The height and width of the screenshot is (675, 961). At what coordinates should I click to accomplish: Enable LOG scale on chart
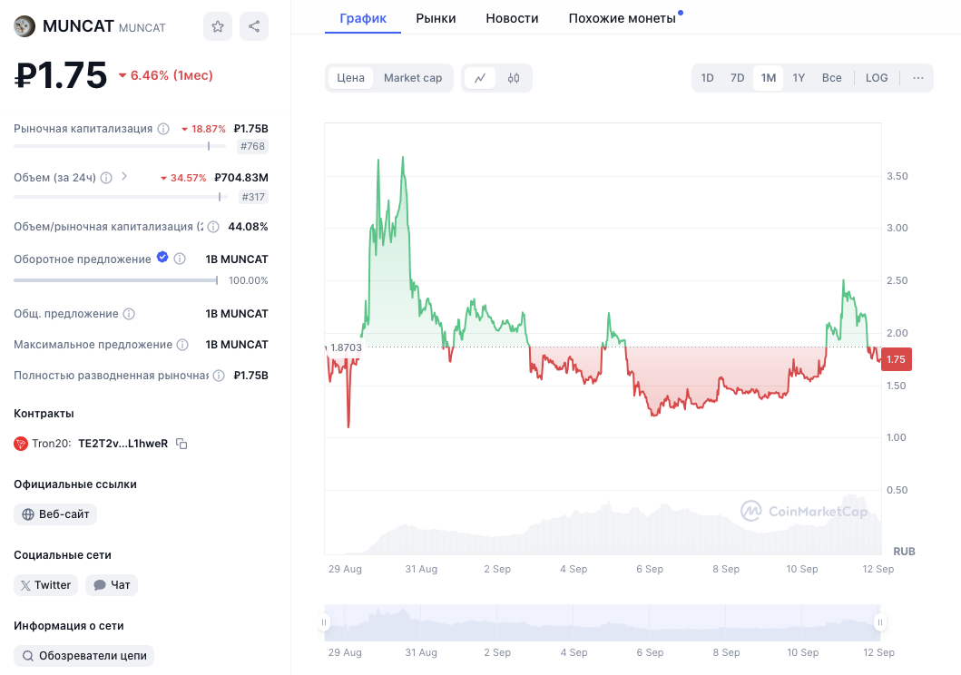click(877, 78)
